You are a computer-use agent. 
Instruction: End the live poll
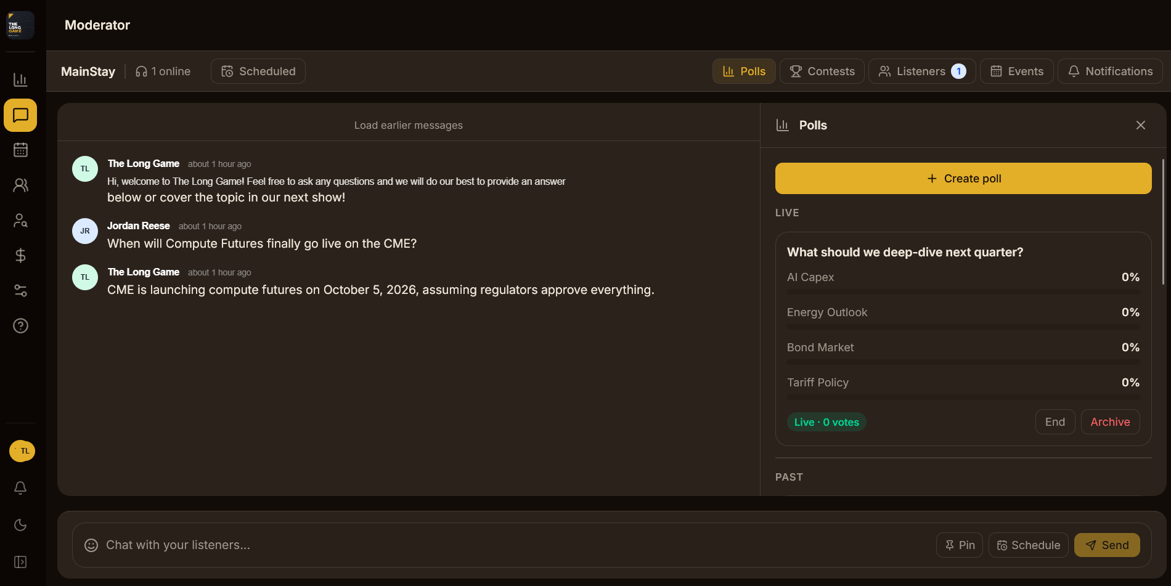pyautogui.click(x=1055, y=422)
